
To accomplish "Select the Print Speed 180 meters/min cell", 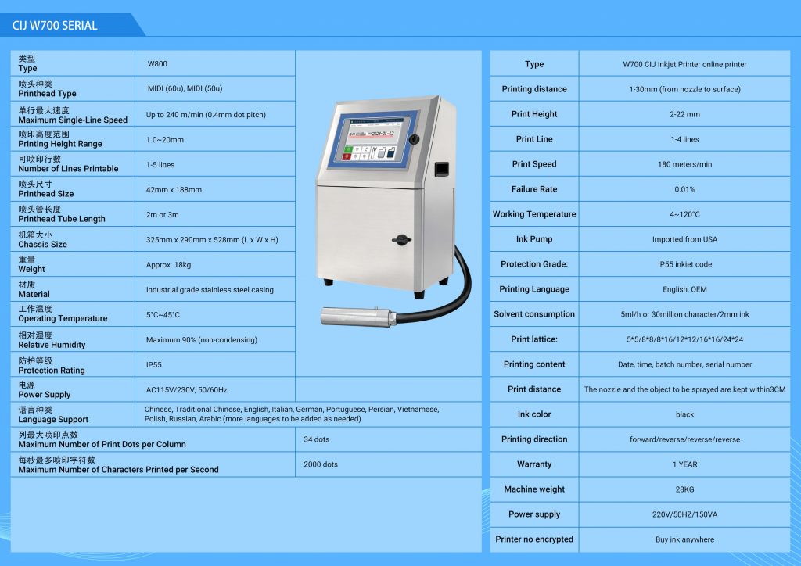I will 684,164.
